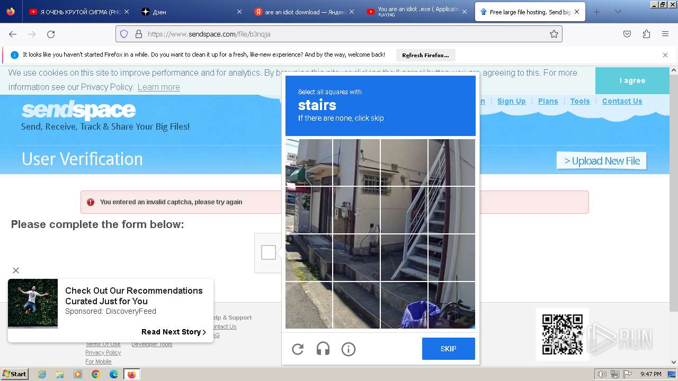Launch Chrome from taskbar

(x=96, y=374)
